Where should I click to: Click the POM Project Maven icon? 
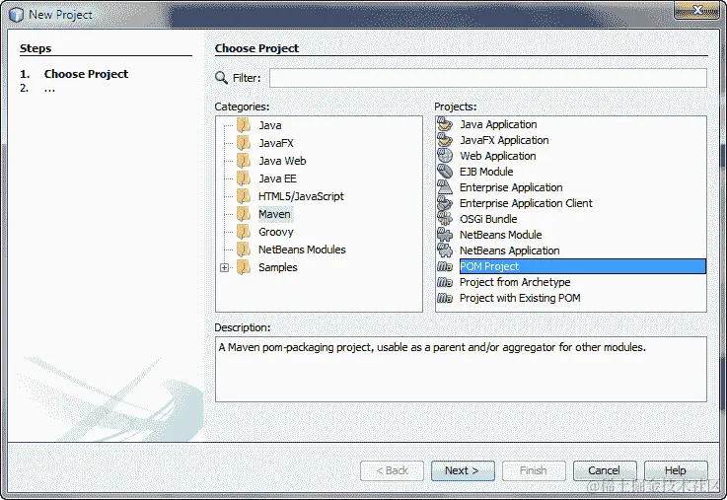click(x=445, y=266)
